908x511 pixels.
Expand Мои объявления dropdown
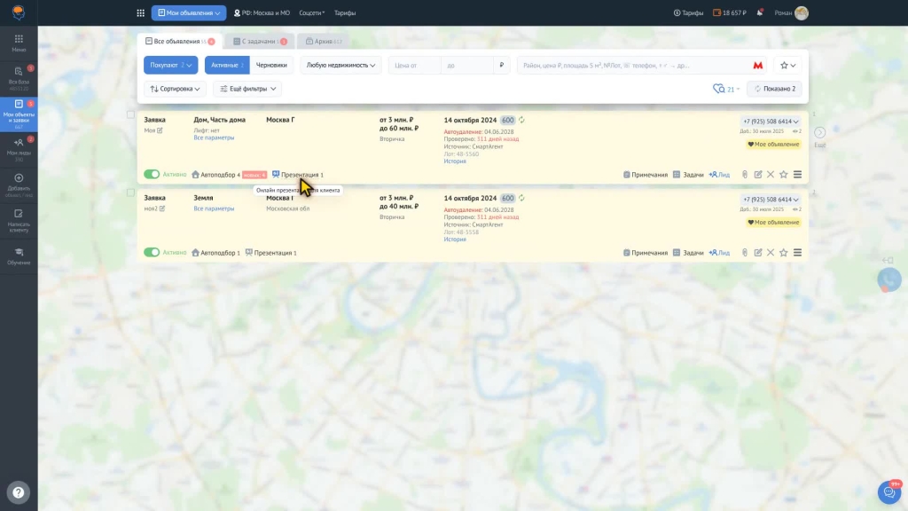click(189, 12)
